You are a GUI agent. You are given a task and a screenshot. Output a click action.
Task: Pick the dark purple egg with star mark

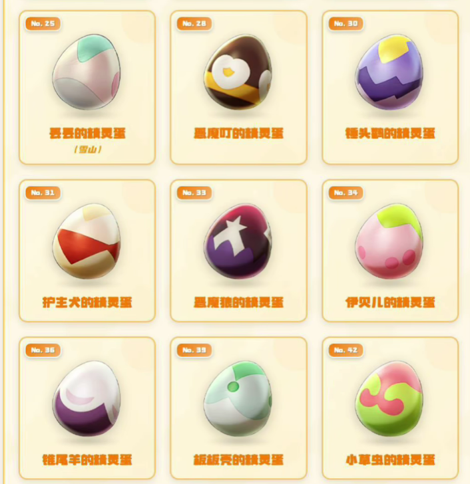click(x=238, y=241)
